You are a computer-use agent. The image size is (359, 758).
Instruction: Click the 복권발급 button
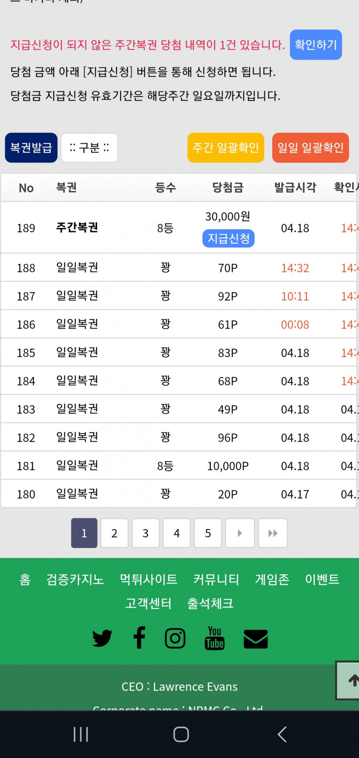click(x=31, y=148)
